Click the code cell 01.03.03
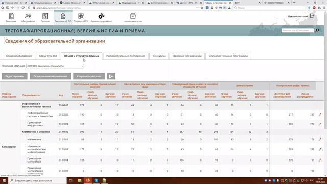Viewport: 327px width, 184px height. (63, 149)
